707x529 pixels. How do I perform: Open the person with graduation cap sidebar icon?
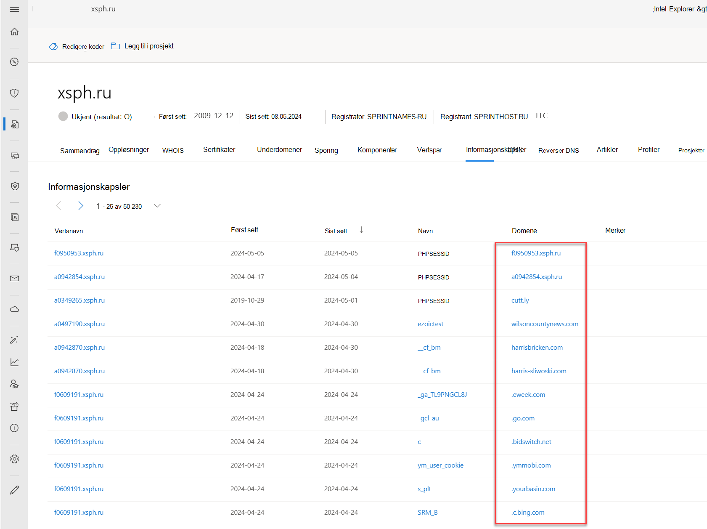pos(14,384)
